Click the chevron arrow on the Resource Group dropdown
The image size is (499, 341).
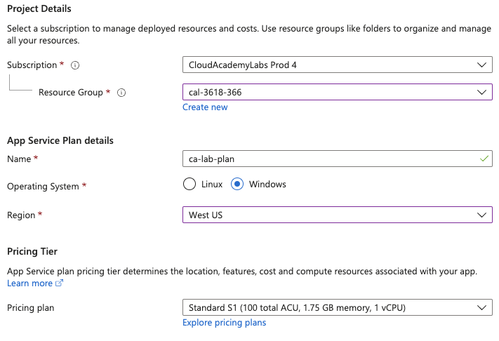click(x=481, y=93)
